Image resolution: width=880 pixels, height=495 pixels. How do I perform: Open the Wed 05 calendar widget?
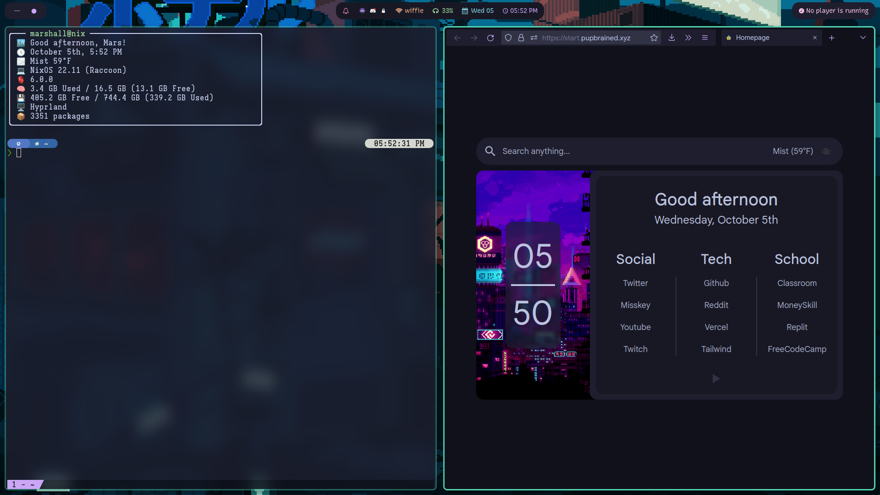[x=478, y=11]
